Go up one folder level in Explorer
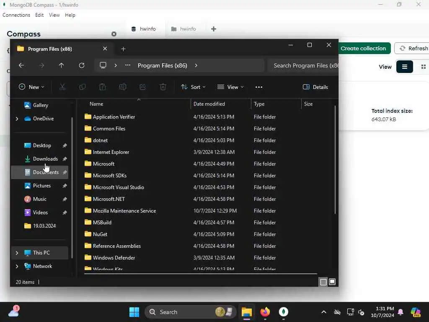The image size is (429, 322). [x=61, y=65]
